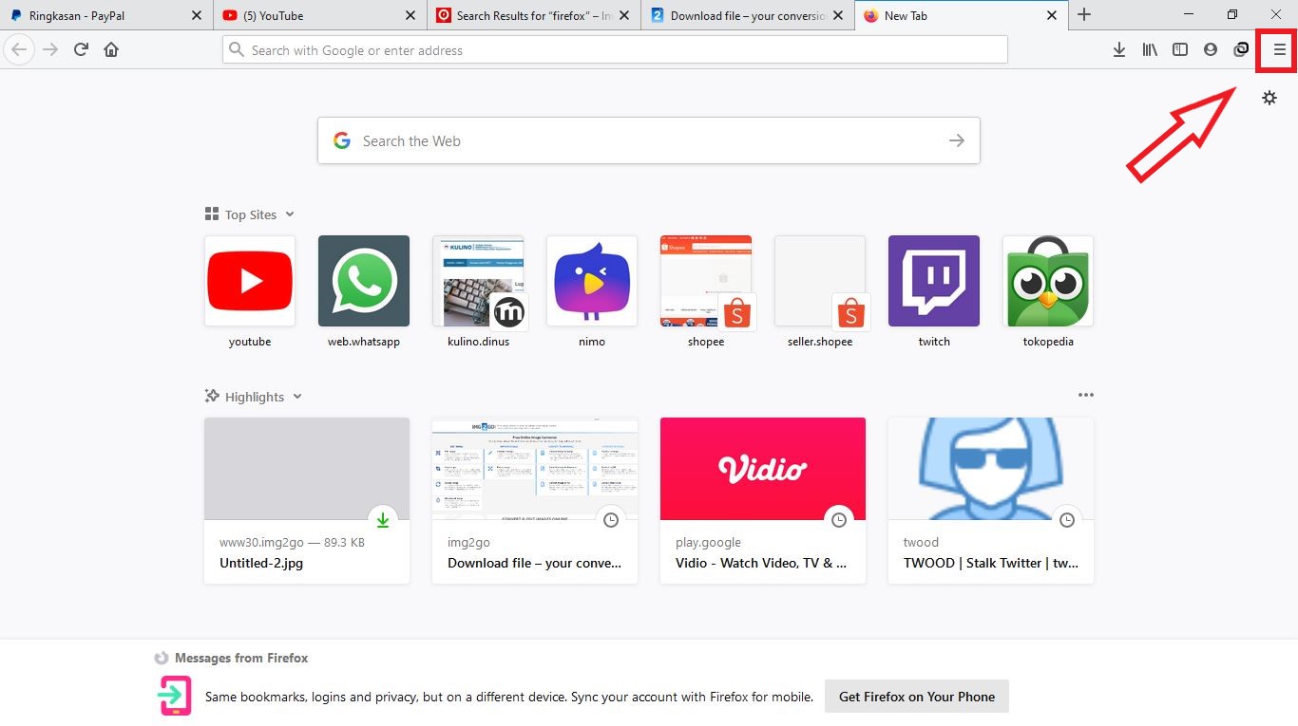The width and height of the screenshot is (1298, 726).
Task: Close the Search Results for firefox tab
Action: (x=624, y=15)
